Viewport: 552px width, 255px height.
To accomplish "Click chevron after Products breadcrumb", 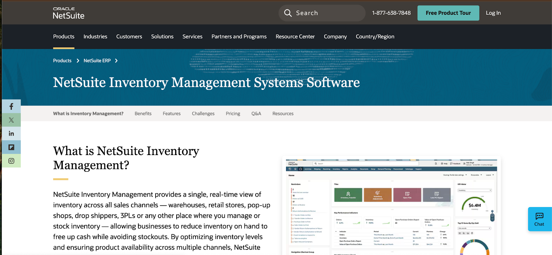I will [78, 61].
